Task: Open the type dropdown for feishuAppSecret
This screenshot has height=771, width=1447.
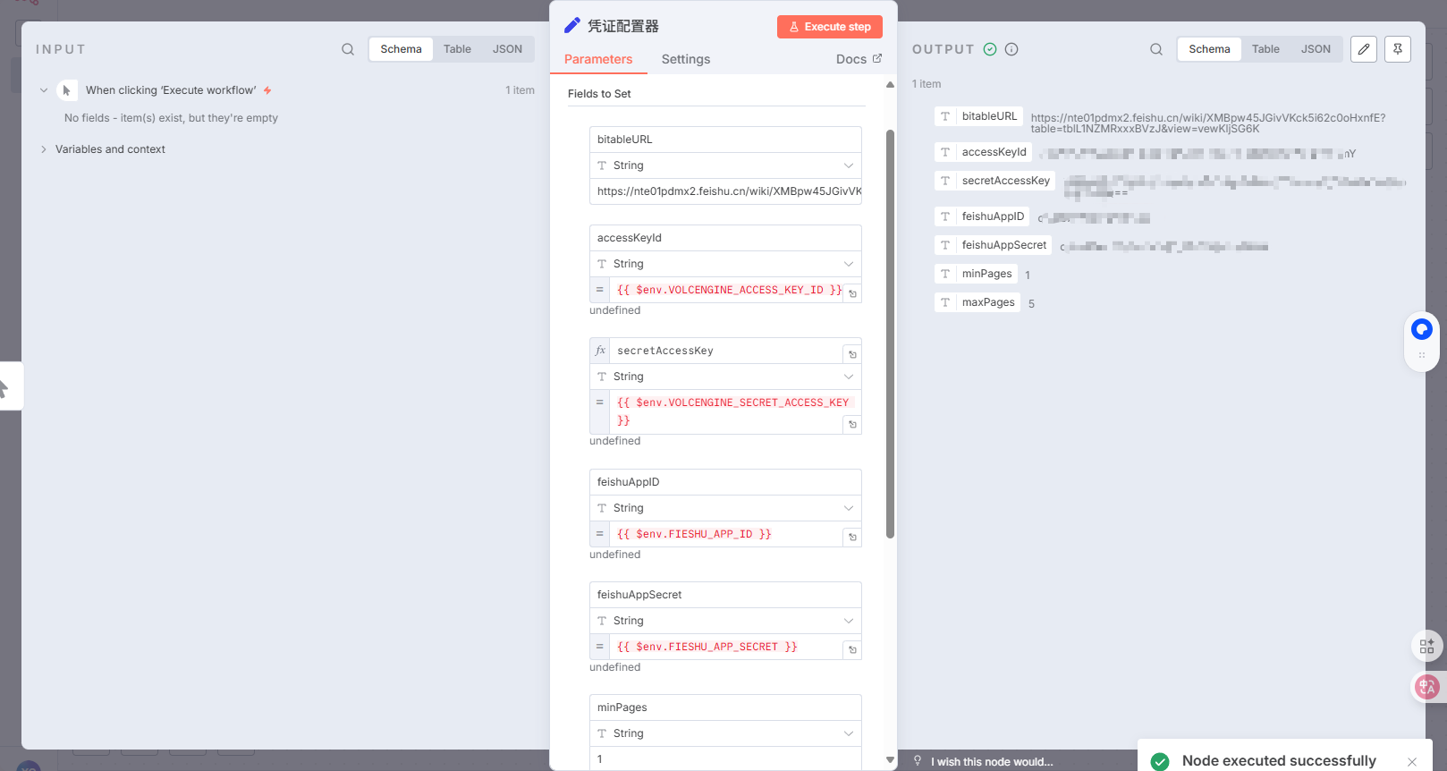Action: (x=725, y=621)
